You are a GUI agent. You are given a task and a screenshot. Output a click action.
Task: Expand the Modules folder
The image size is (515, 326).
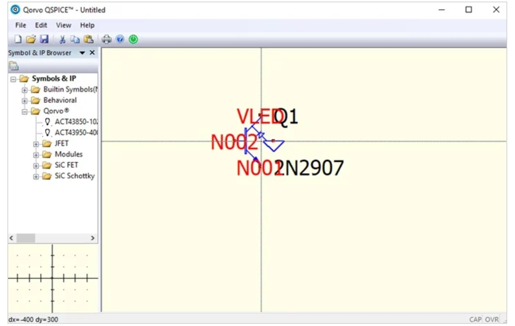click(x=36, y=155)
